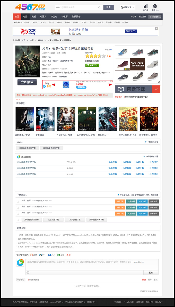Image resolution: width=175 pixels, height=307 pixels.
Task: Tick checkbox for first BD1280超清中英双字.mp4 row
Action: 18,208
